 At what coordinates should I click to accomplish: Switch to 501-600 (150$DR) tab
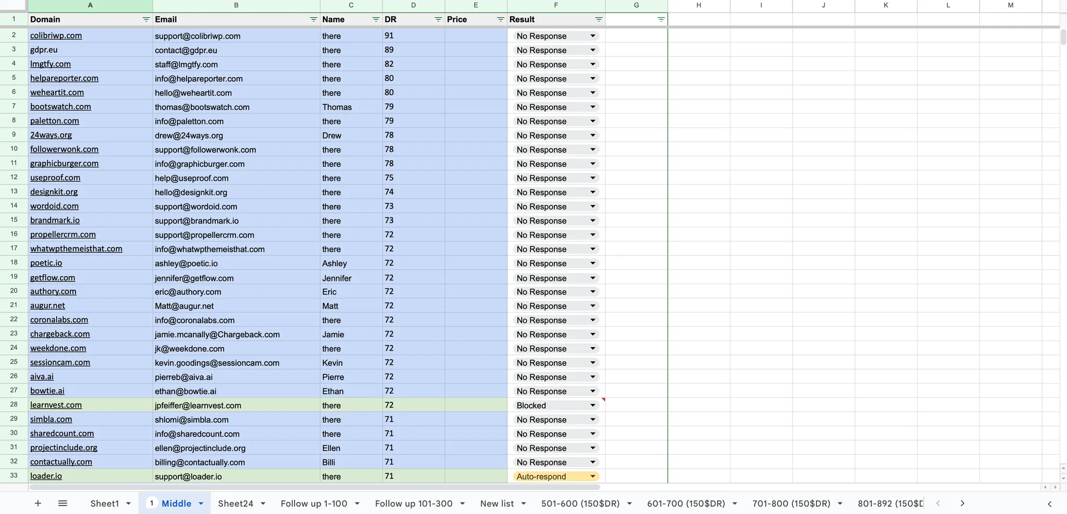tap(580, 504)
